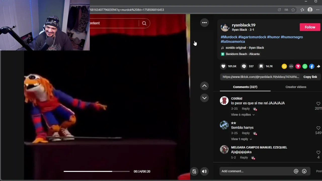This screenshot has width=322, height=181.
Task: Reply to C00lkid's comment
Action: tap(246, 109)
